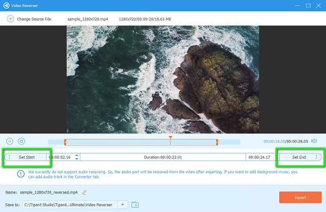This screenshot has height=212, width=326.
Task: Click the Video Reverser app logo icon
Action: click(6, 5)
